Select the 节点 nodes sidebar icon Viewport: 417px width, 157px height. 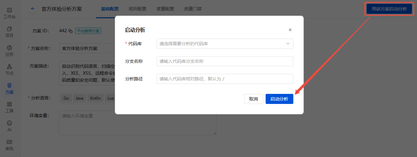coord(9,70)
